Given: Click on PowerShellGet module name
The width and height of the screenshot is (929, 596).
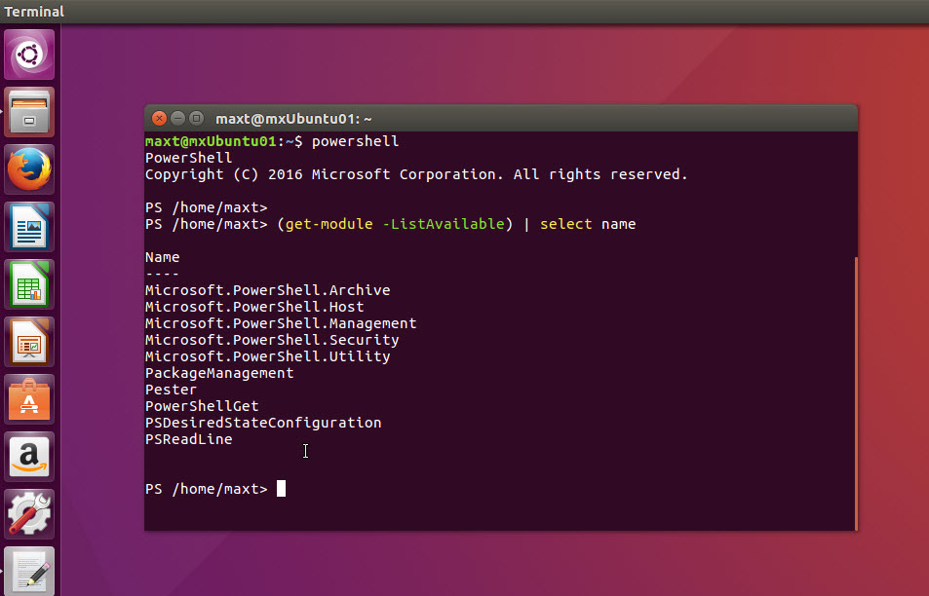Looking at the screenshot, I should pos(202,407).
